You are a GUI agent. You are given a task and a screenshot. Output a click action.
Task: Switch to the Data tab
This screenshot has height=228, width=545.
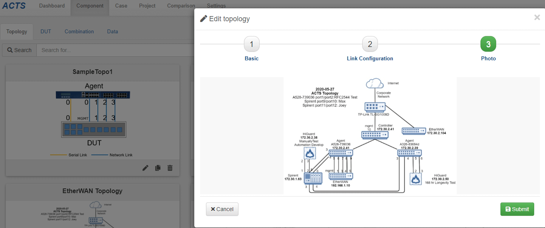tap(112, 32)
